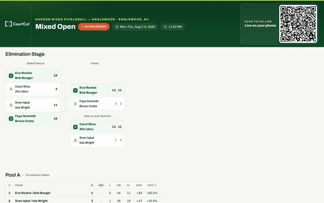Click seed 2 badge in the 3rd-Place Match
324x203 pixels.
pyautogui.click(x=75, y=140)
